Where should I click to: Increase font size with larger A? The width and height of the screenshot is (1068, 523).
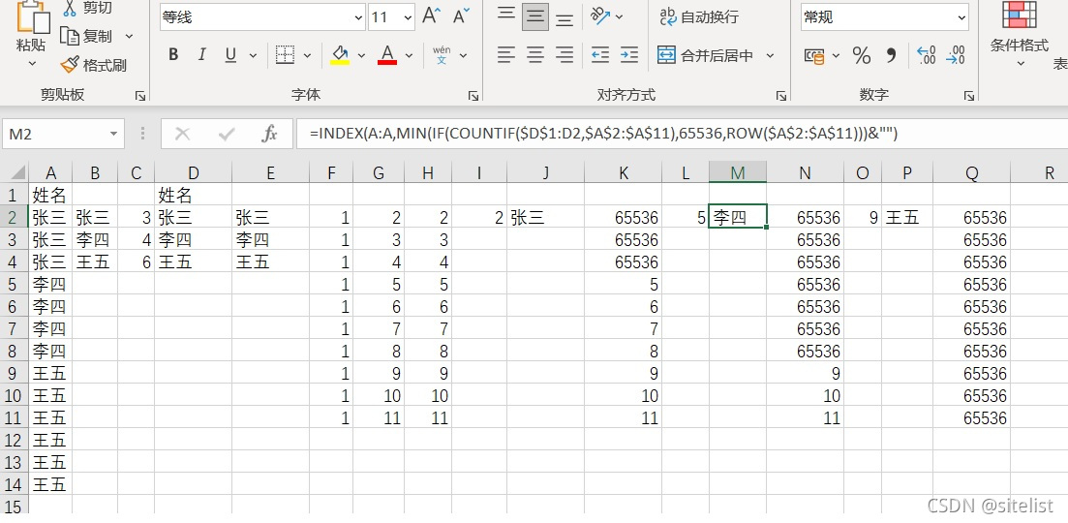click(432, 16)
